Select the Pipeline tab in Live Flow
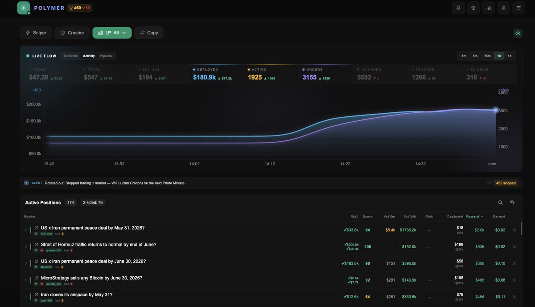535x307 pixels. [x=106, y=56]
